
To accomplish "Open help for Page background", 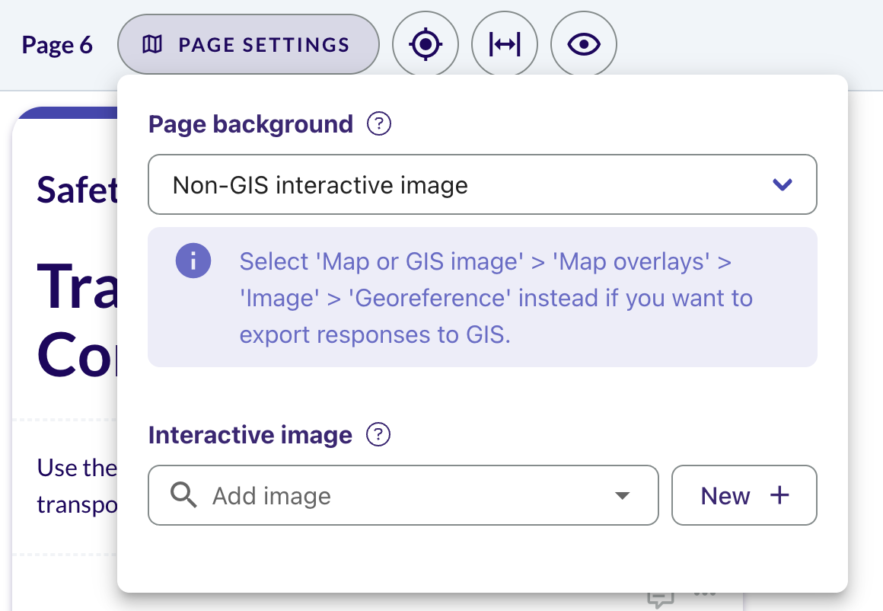I will [379, 123].
